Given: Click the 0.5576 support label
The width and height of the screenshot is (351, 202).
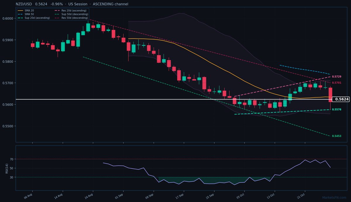Looking at the screenshot, I should click(337, 109).
